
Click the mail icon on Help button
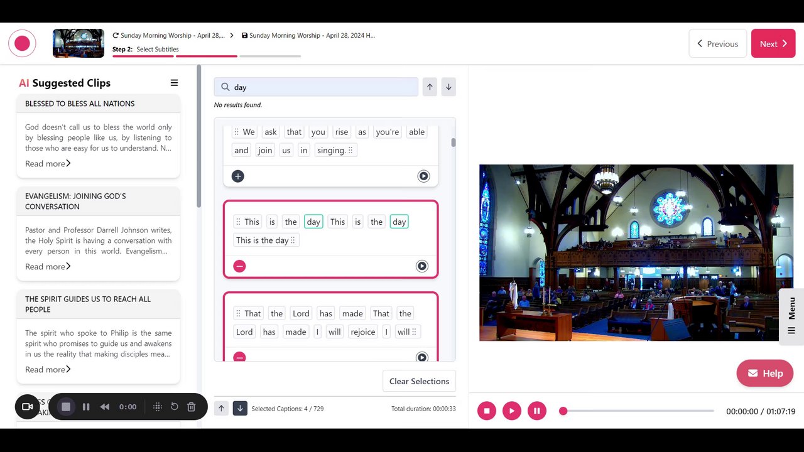753,373
